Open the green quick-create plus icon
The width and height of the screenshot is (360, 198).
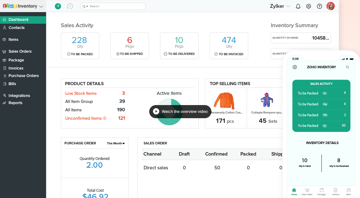(58, 6)
